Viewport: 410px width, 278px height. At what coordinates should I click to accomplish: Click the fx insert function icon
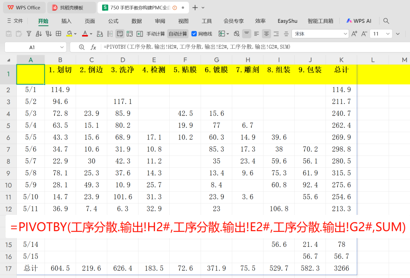click(x=93, y=47)
